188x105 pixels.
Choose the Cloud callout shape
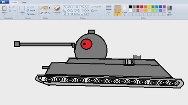click(85, 14)
